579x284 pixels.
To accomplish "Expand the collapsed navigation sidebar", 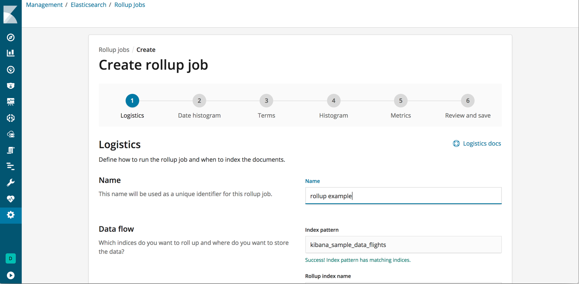I will 10,275.
